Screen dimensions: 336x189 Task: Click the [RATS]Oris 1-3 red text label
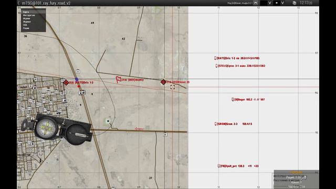point(238,58)
